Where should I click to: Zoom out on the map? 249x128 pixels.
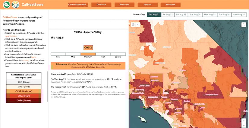pyautogui.click(x=244, y=125)
